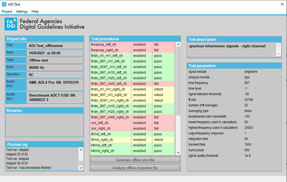Screen dimensions: 287x182
Task: Select the thdn_997_m10_left_ch test row
Action: point(133,72)
